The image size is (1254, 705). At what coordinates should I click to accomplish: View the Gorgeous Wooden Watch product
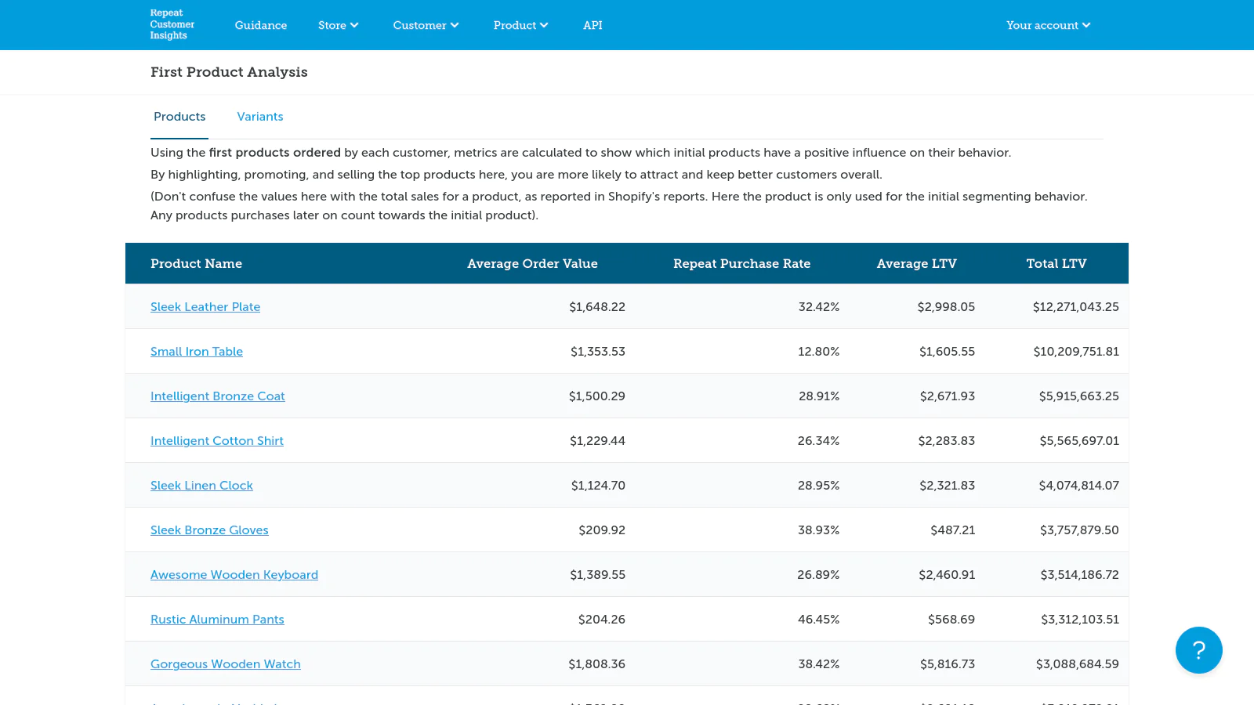coord(226,664)
